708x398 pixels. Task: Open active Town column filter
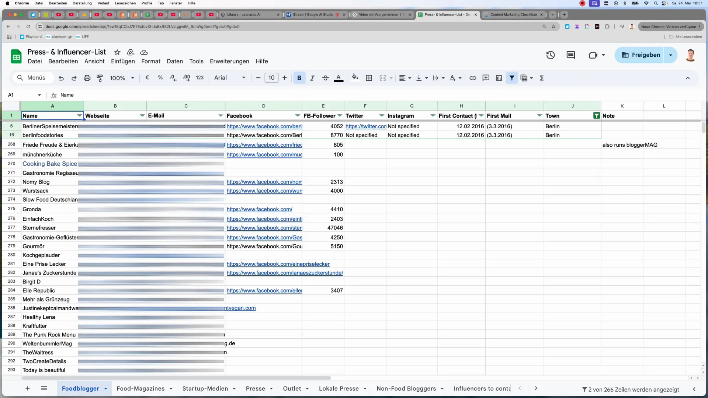pyautogui.click(x=596, y=116)
